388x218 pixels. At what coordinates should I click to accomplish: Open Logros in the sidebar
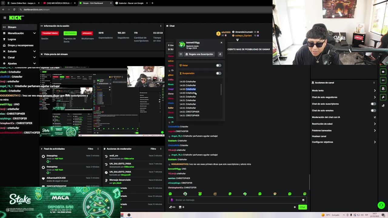coord(19,39)
